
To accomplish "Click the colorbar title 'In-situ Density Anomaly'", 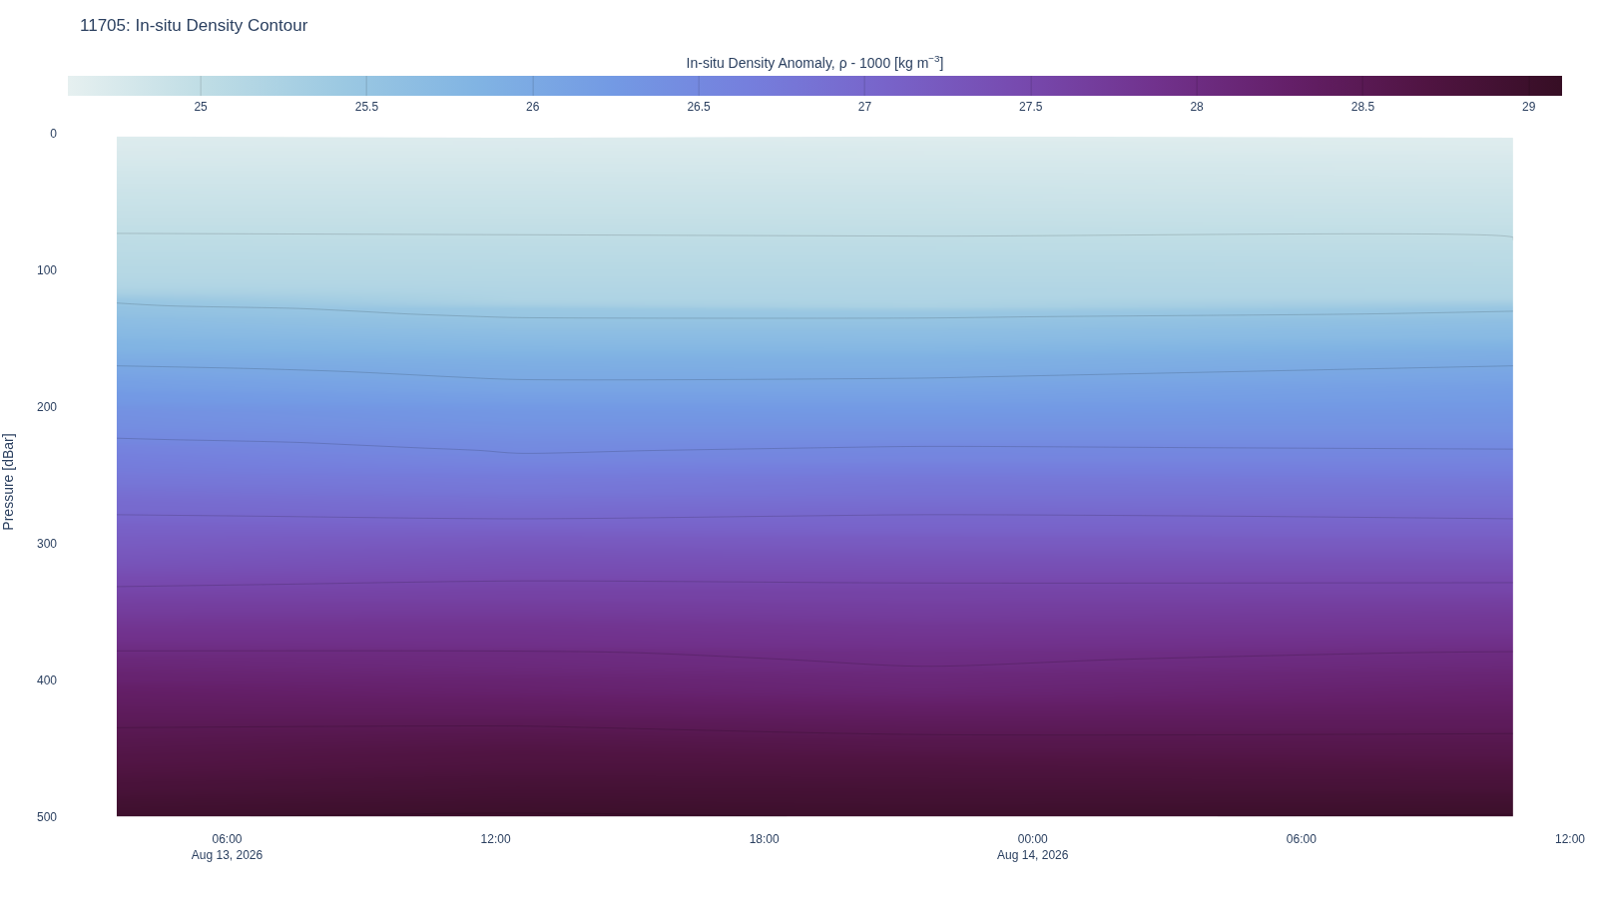I will (x=760, y=63).
